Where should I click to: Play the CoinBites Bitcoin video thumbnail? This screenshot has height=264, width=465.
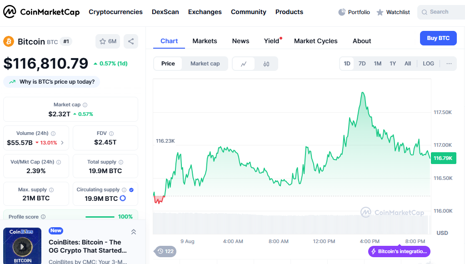point(22,246)
